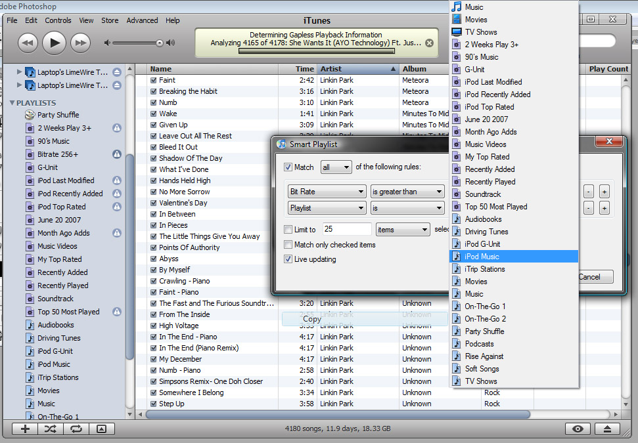Viewport: 638px width, 443px height.
Task: Uncheck Valentine's Day song checkbox
Action: coord(153,203)
